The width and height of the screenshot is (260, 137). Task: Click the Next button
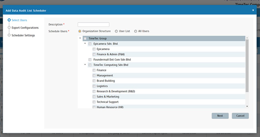click(220, 116)
